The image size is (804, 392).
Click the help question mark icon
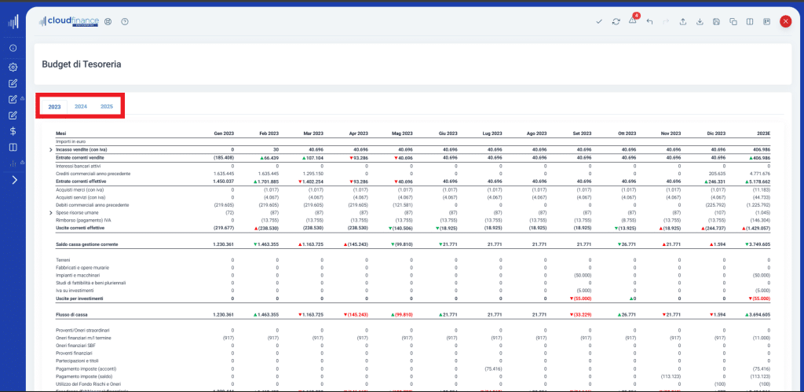[125, 22]
